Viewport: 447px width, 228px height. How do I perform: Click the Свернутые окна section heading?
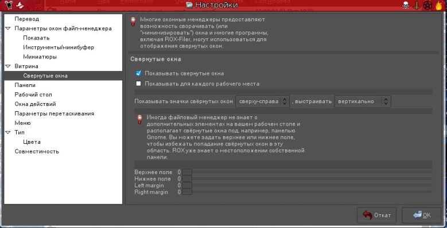pos(156,59)
